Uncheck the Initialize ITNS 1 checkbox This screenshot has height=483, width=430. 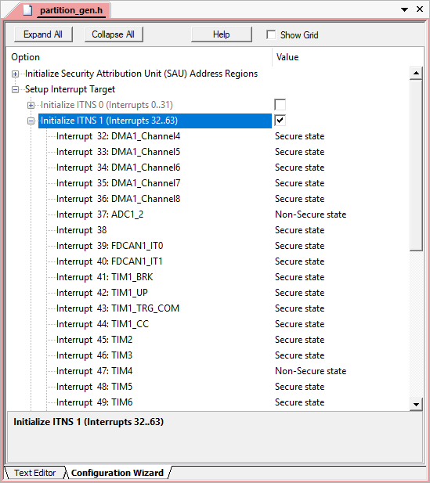click(280, 120)
